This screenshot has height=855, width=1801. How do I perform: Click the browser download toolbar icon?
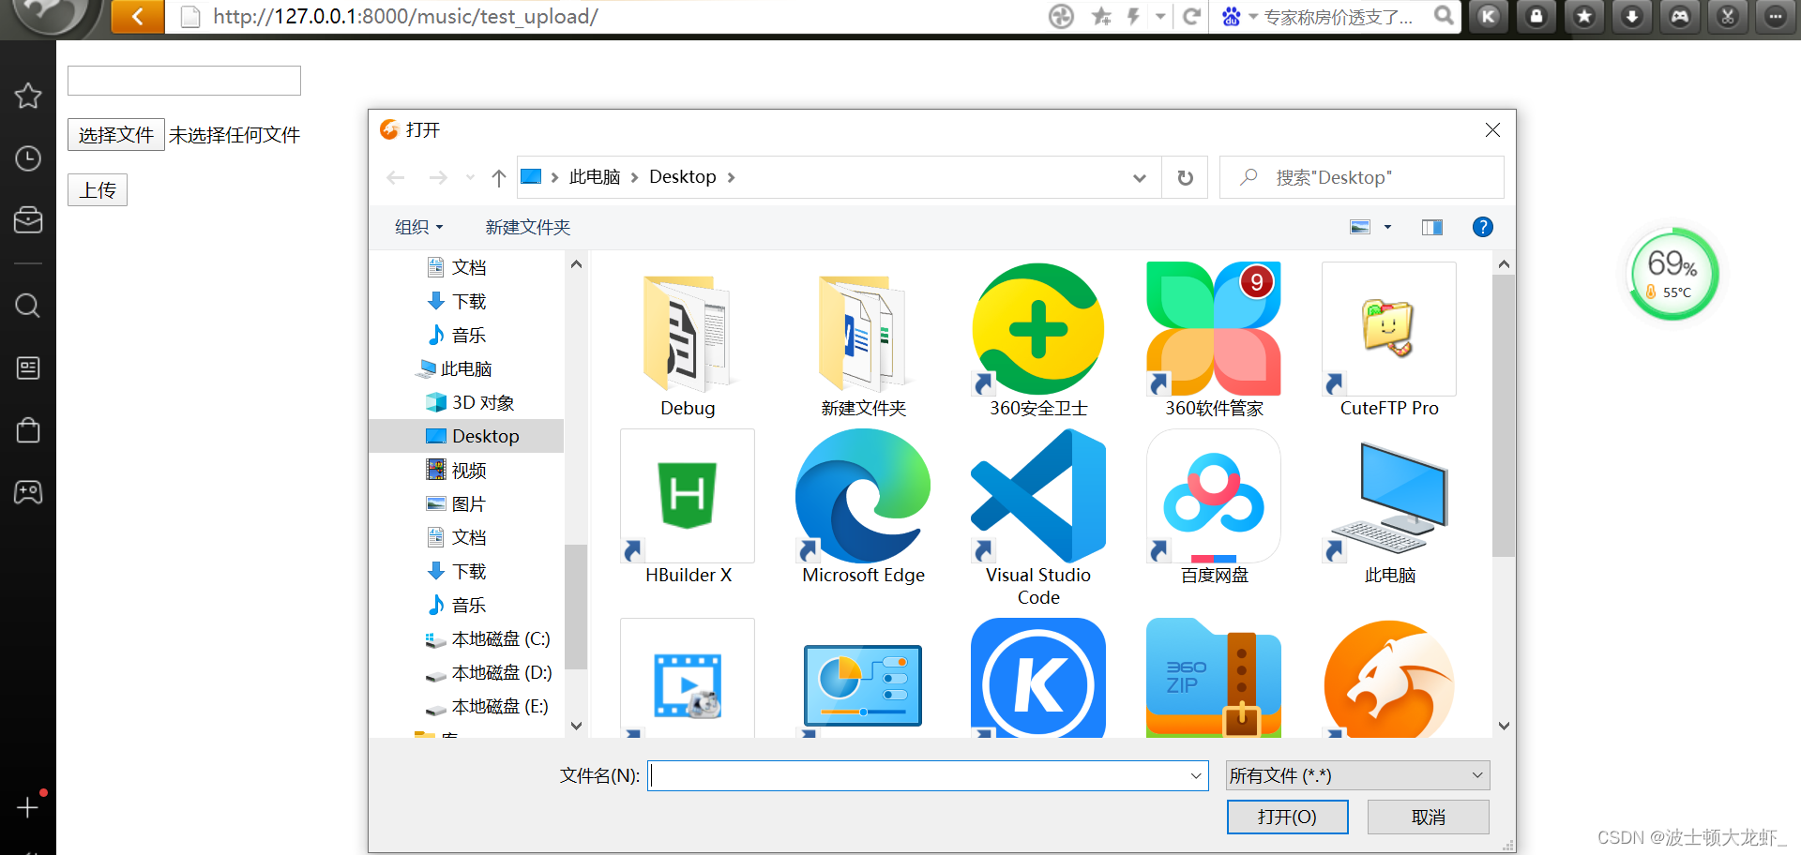pos(1632,16)
